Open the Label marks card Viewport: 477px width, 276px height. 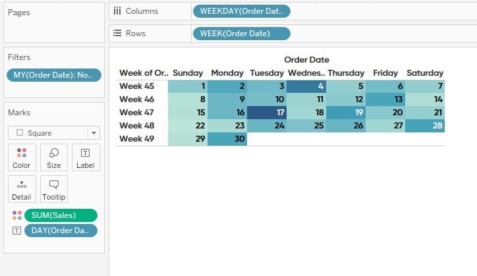tap(86, 157)
